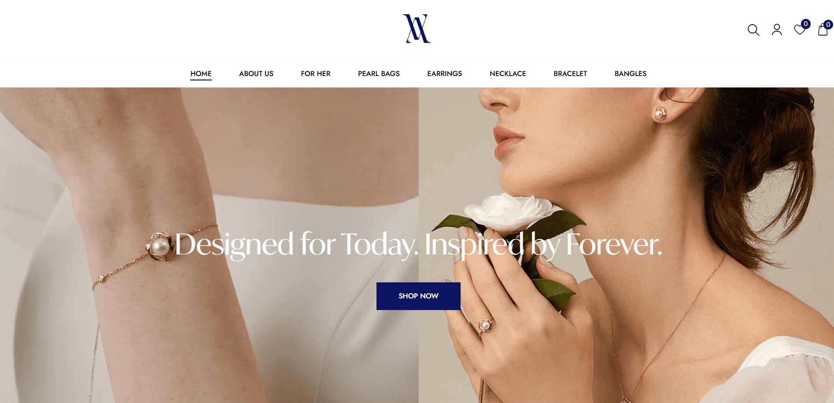Image resolution: width=834 pixels, height=403 pixels.
Task: Navigate to NECKLACE collection
Action: click(x=508, y=74)
